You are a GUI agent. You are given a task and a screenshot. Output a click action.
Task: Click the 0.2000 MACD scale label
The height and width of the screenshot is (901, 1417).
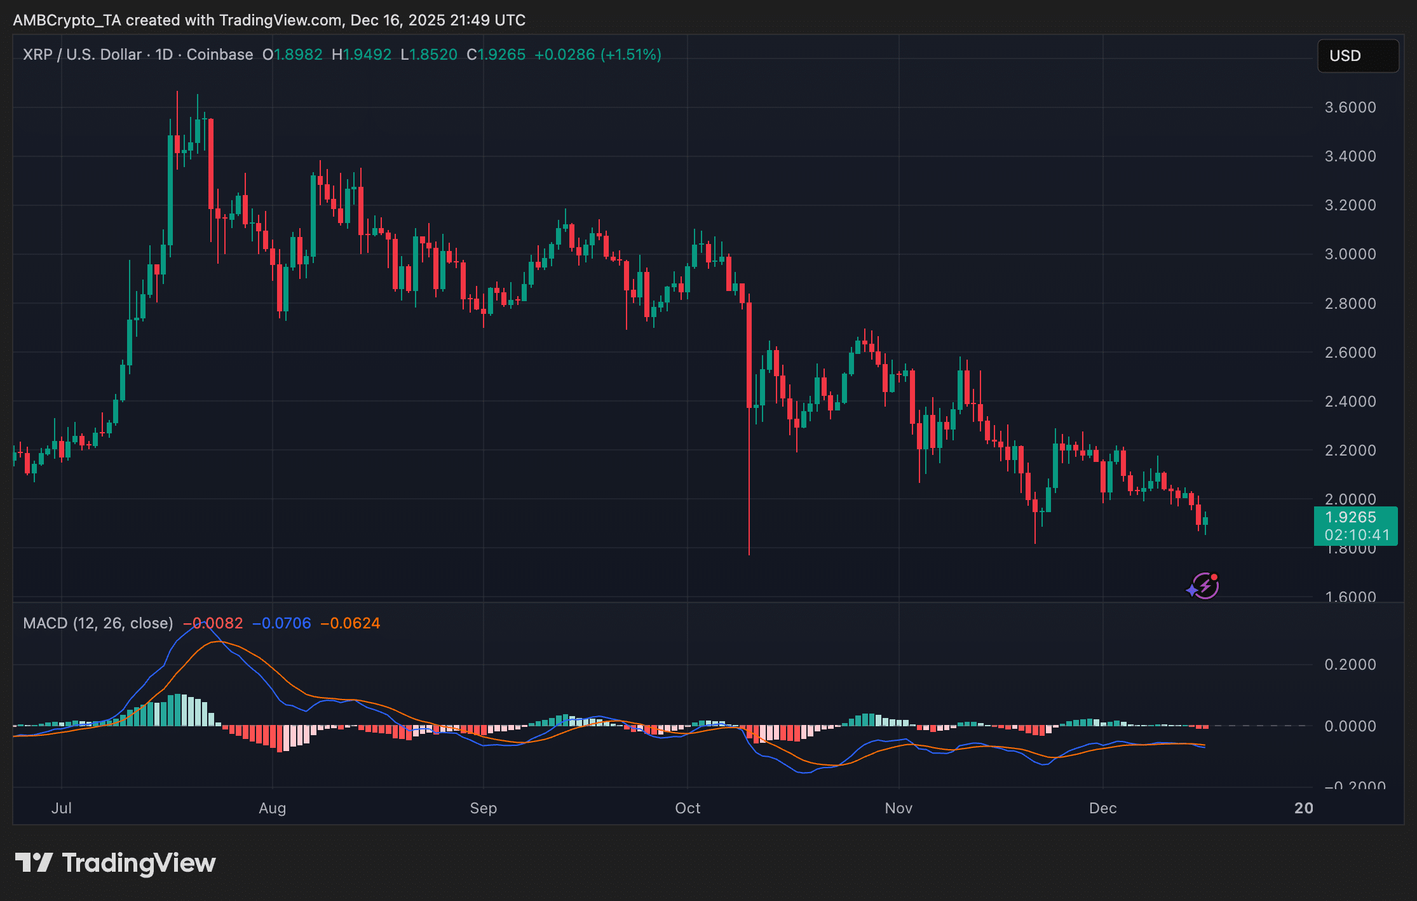tap(1350, 665)
